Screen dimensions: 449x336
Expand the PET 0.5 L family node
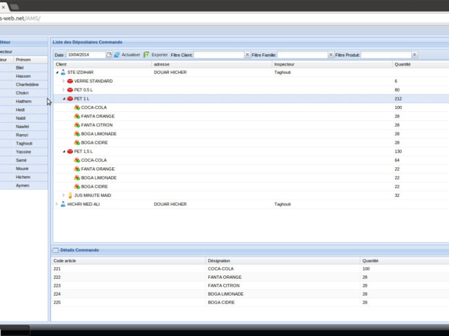(x=63, y=90)
